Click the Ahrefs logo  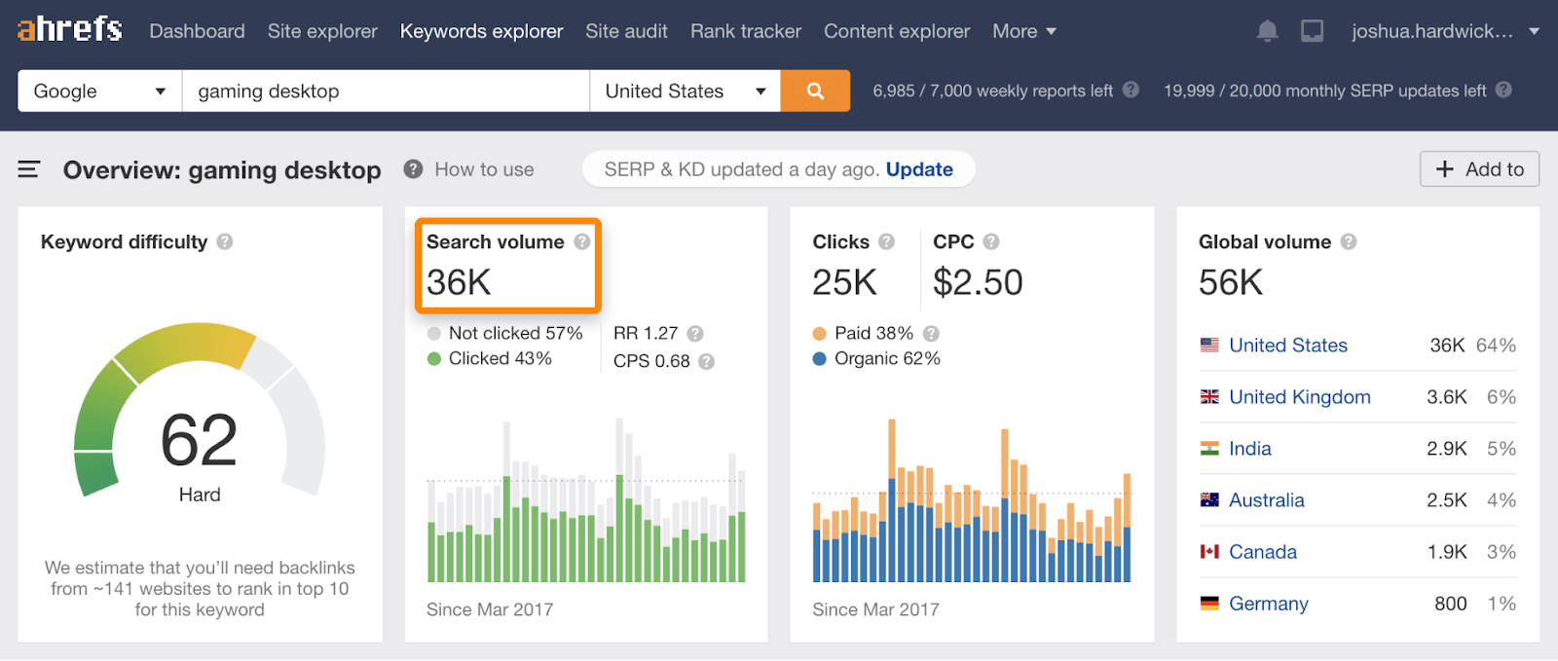pyautogui.click(x=70, y=29)
